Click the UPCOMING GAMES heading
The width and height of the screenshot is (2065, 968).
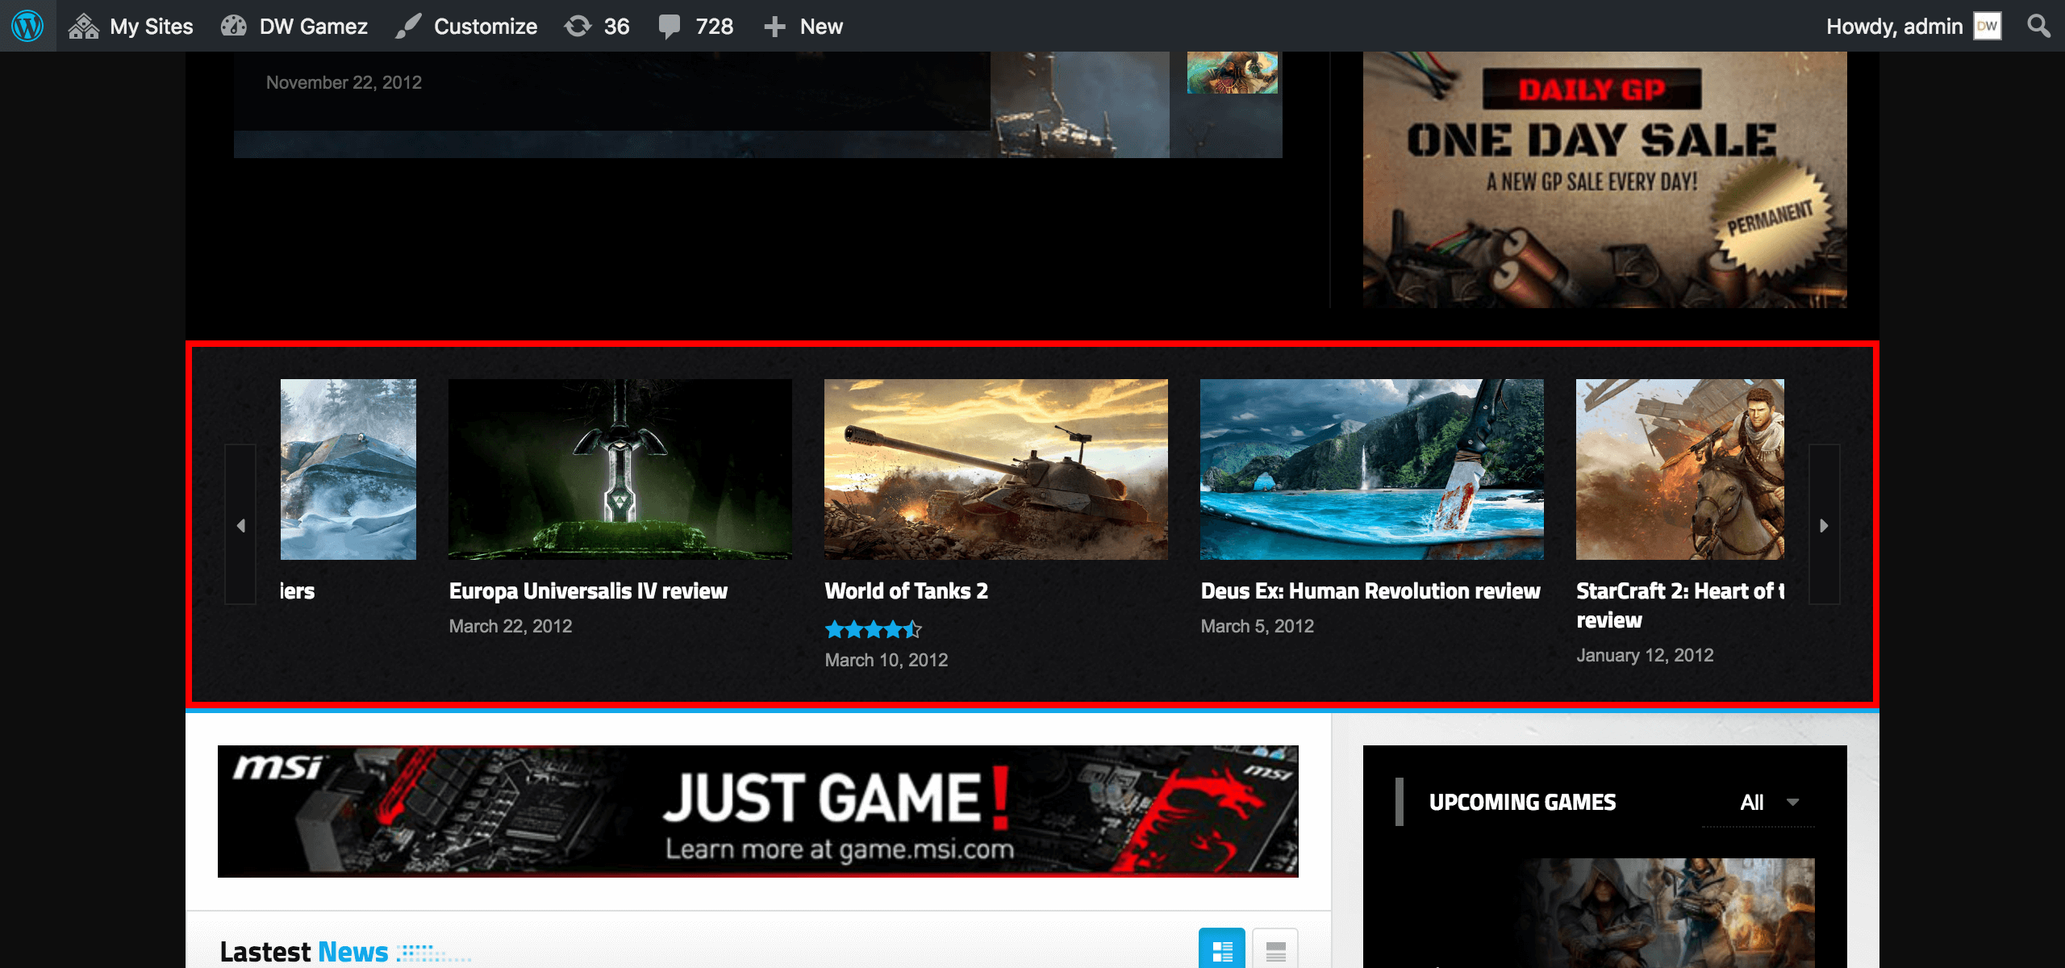tap(1522, 803)
